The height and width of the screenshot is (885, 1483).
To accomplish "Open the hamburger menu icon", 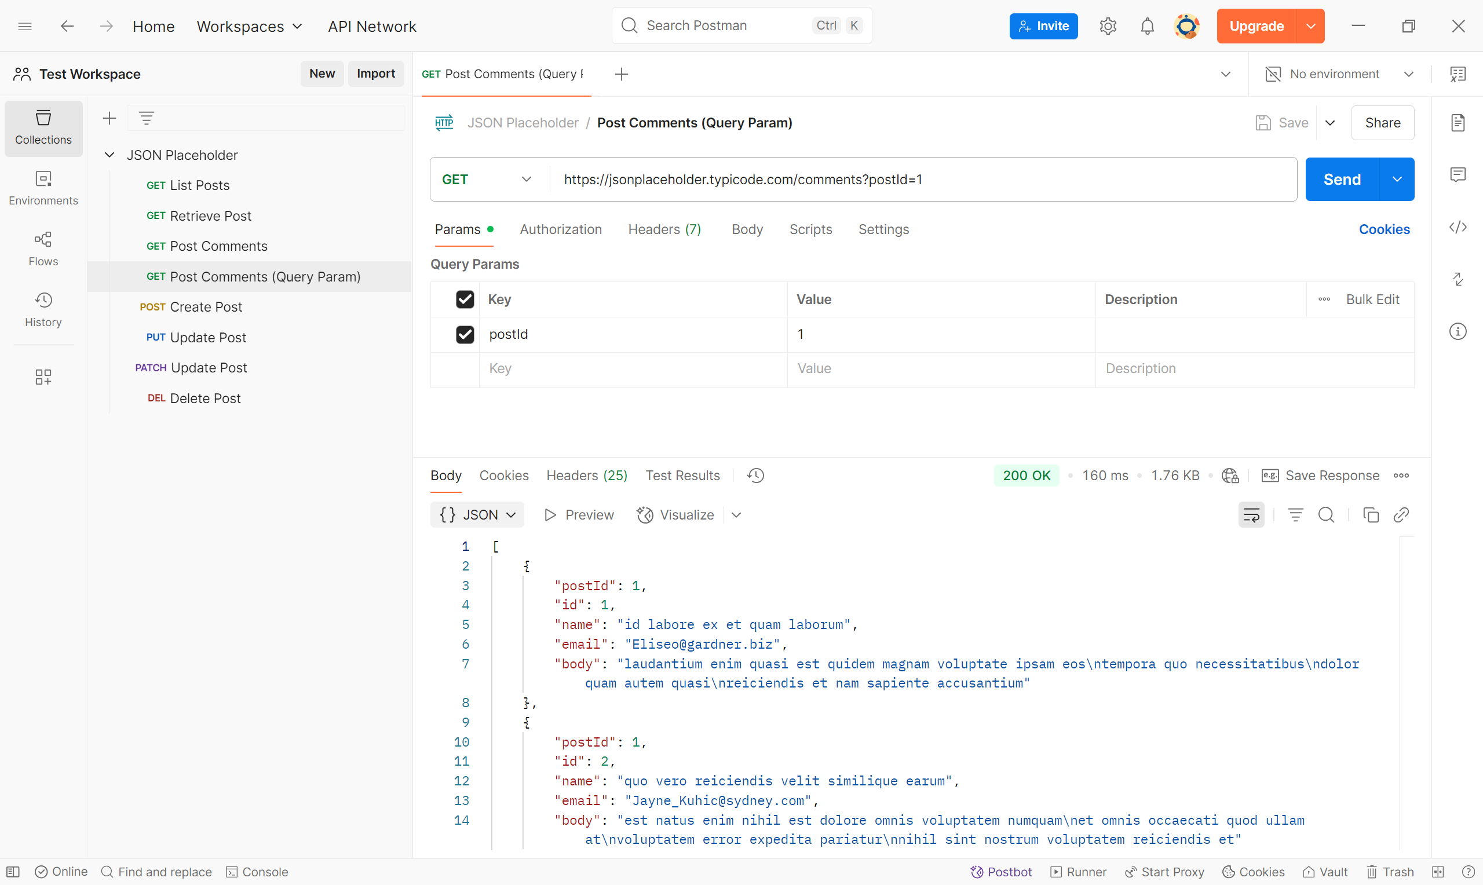I will (25, 26).
